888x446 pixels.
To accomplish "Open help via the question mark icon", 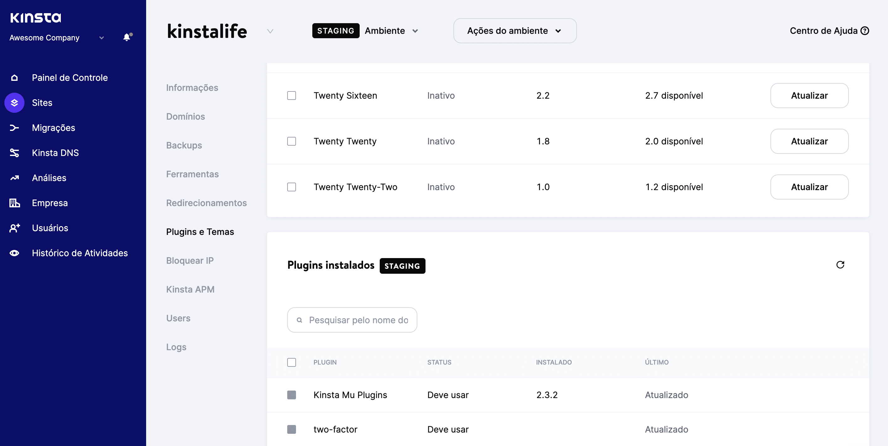I will pyautogui.click(x=865, y=31).
